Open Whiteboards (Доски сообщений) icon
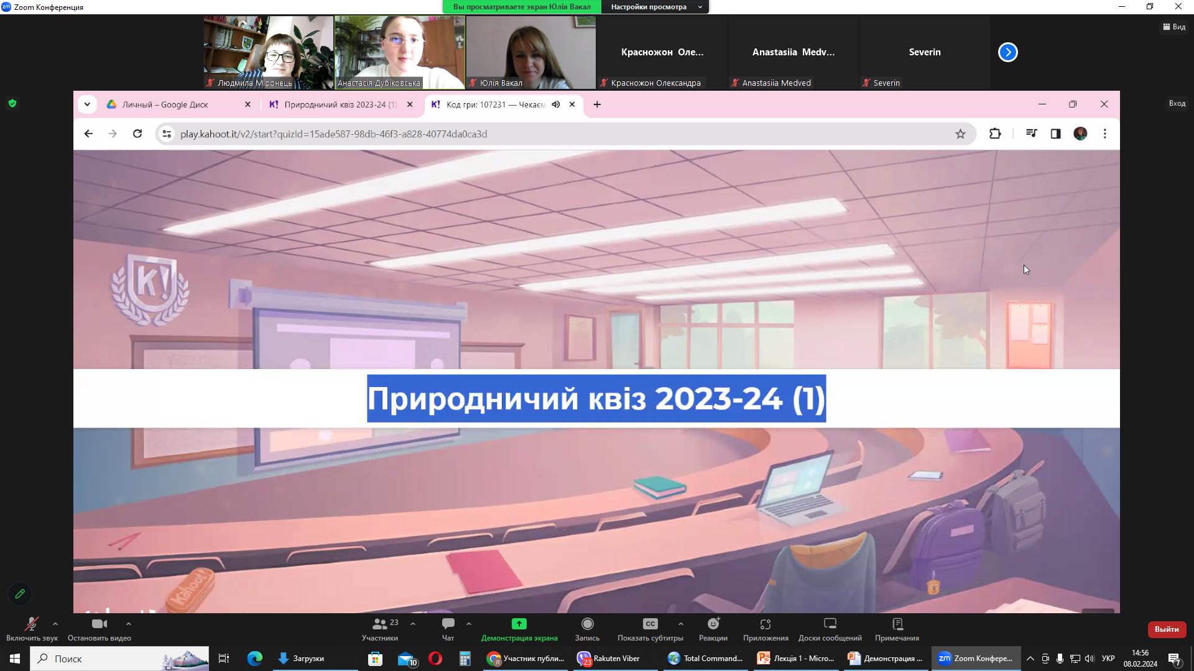The width and height of the screenshot is (1194, 671). tap(830, 624)
